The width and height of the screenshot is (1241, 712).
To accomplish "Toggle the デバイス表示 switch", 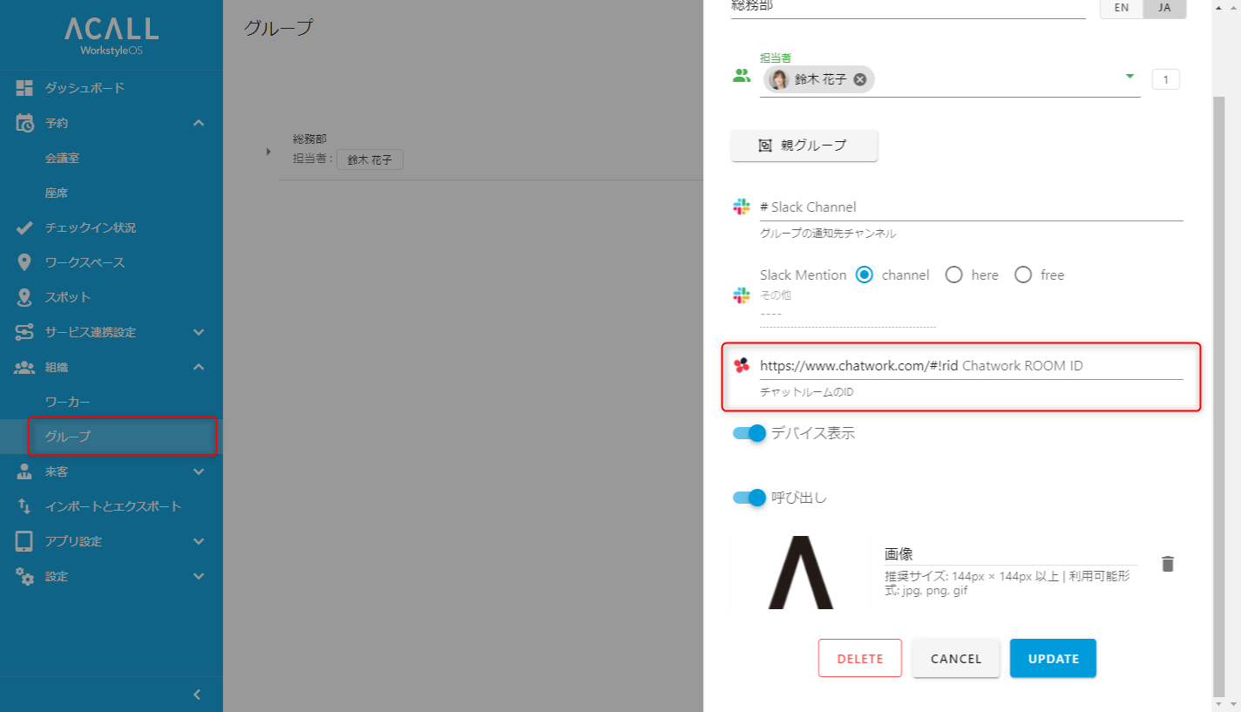I will point(749,433).
